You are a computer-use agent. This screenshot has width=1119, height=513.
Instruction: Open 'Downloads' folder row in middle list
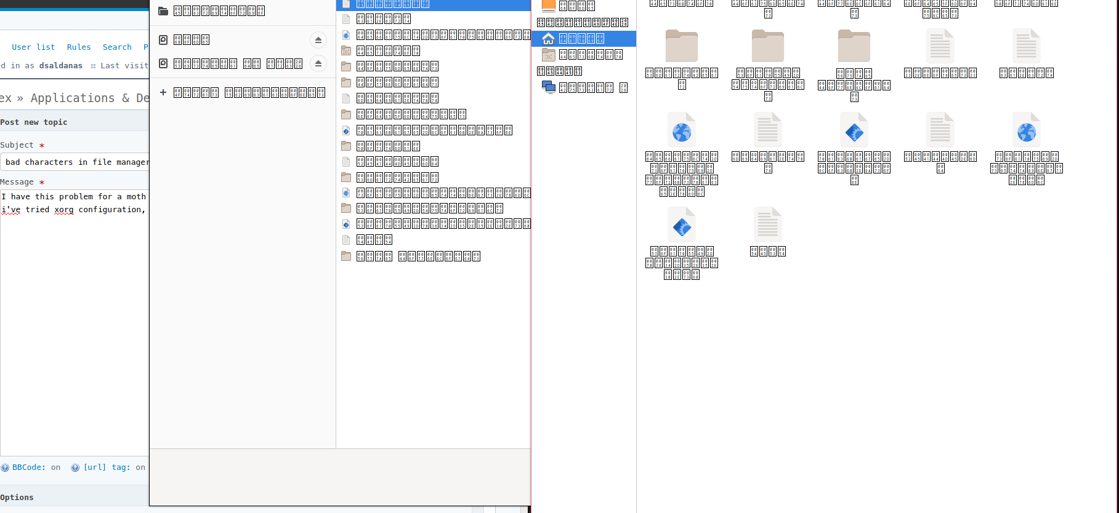[434, 82]
